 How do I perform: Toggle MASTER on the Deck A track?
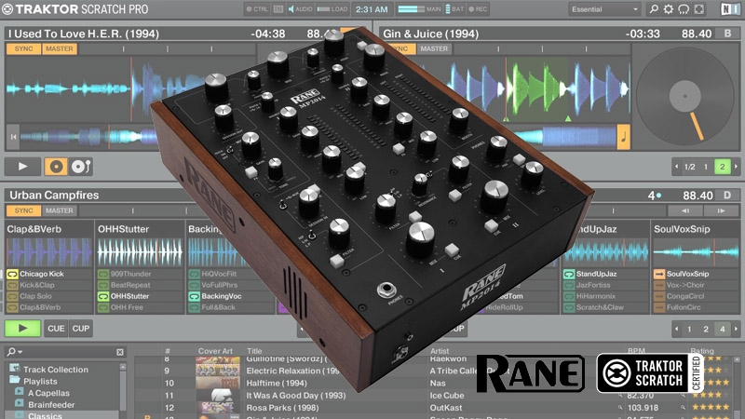pos(60,49)
